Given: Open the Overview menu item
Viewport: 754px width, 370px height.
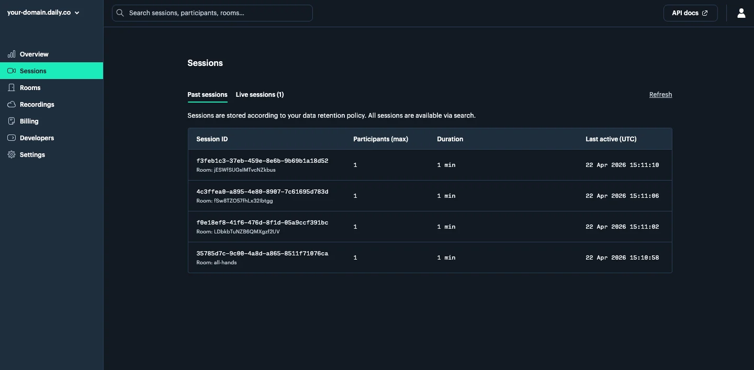Looking at the screenshot, I should coord(51,54).
